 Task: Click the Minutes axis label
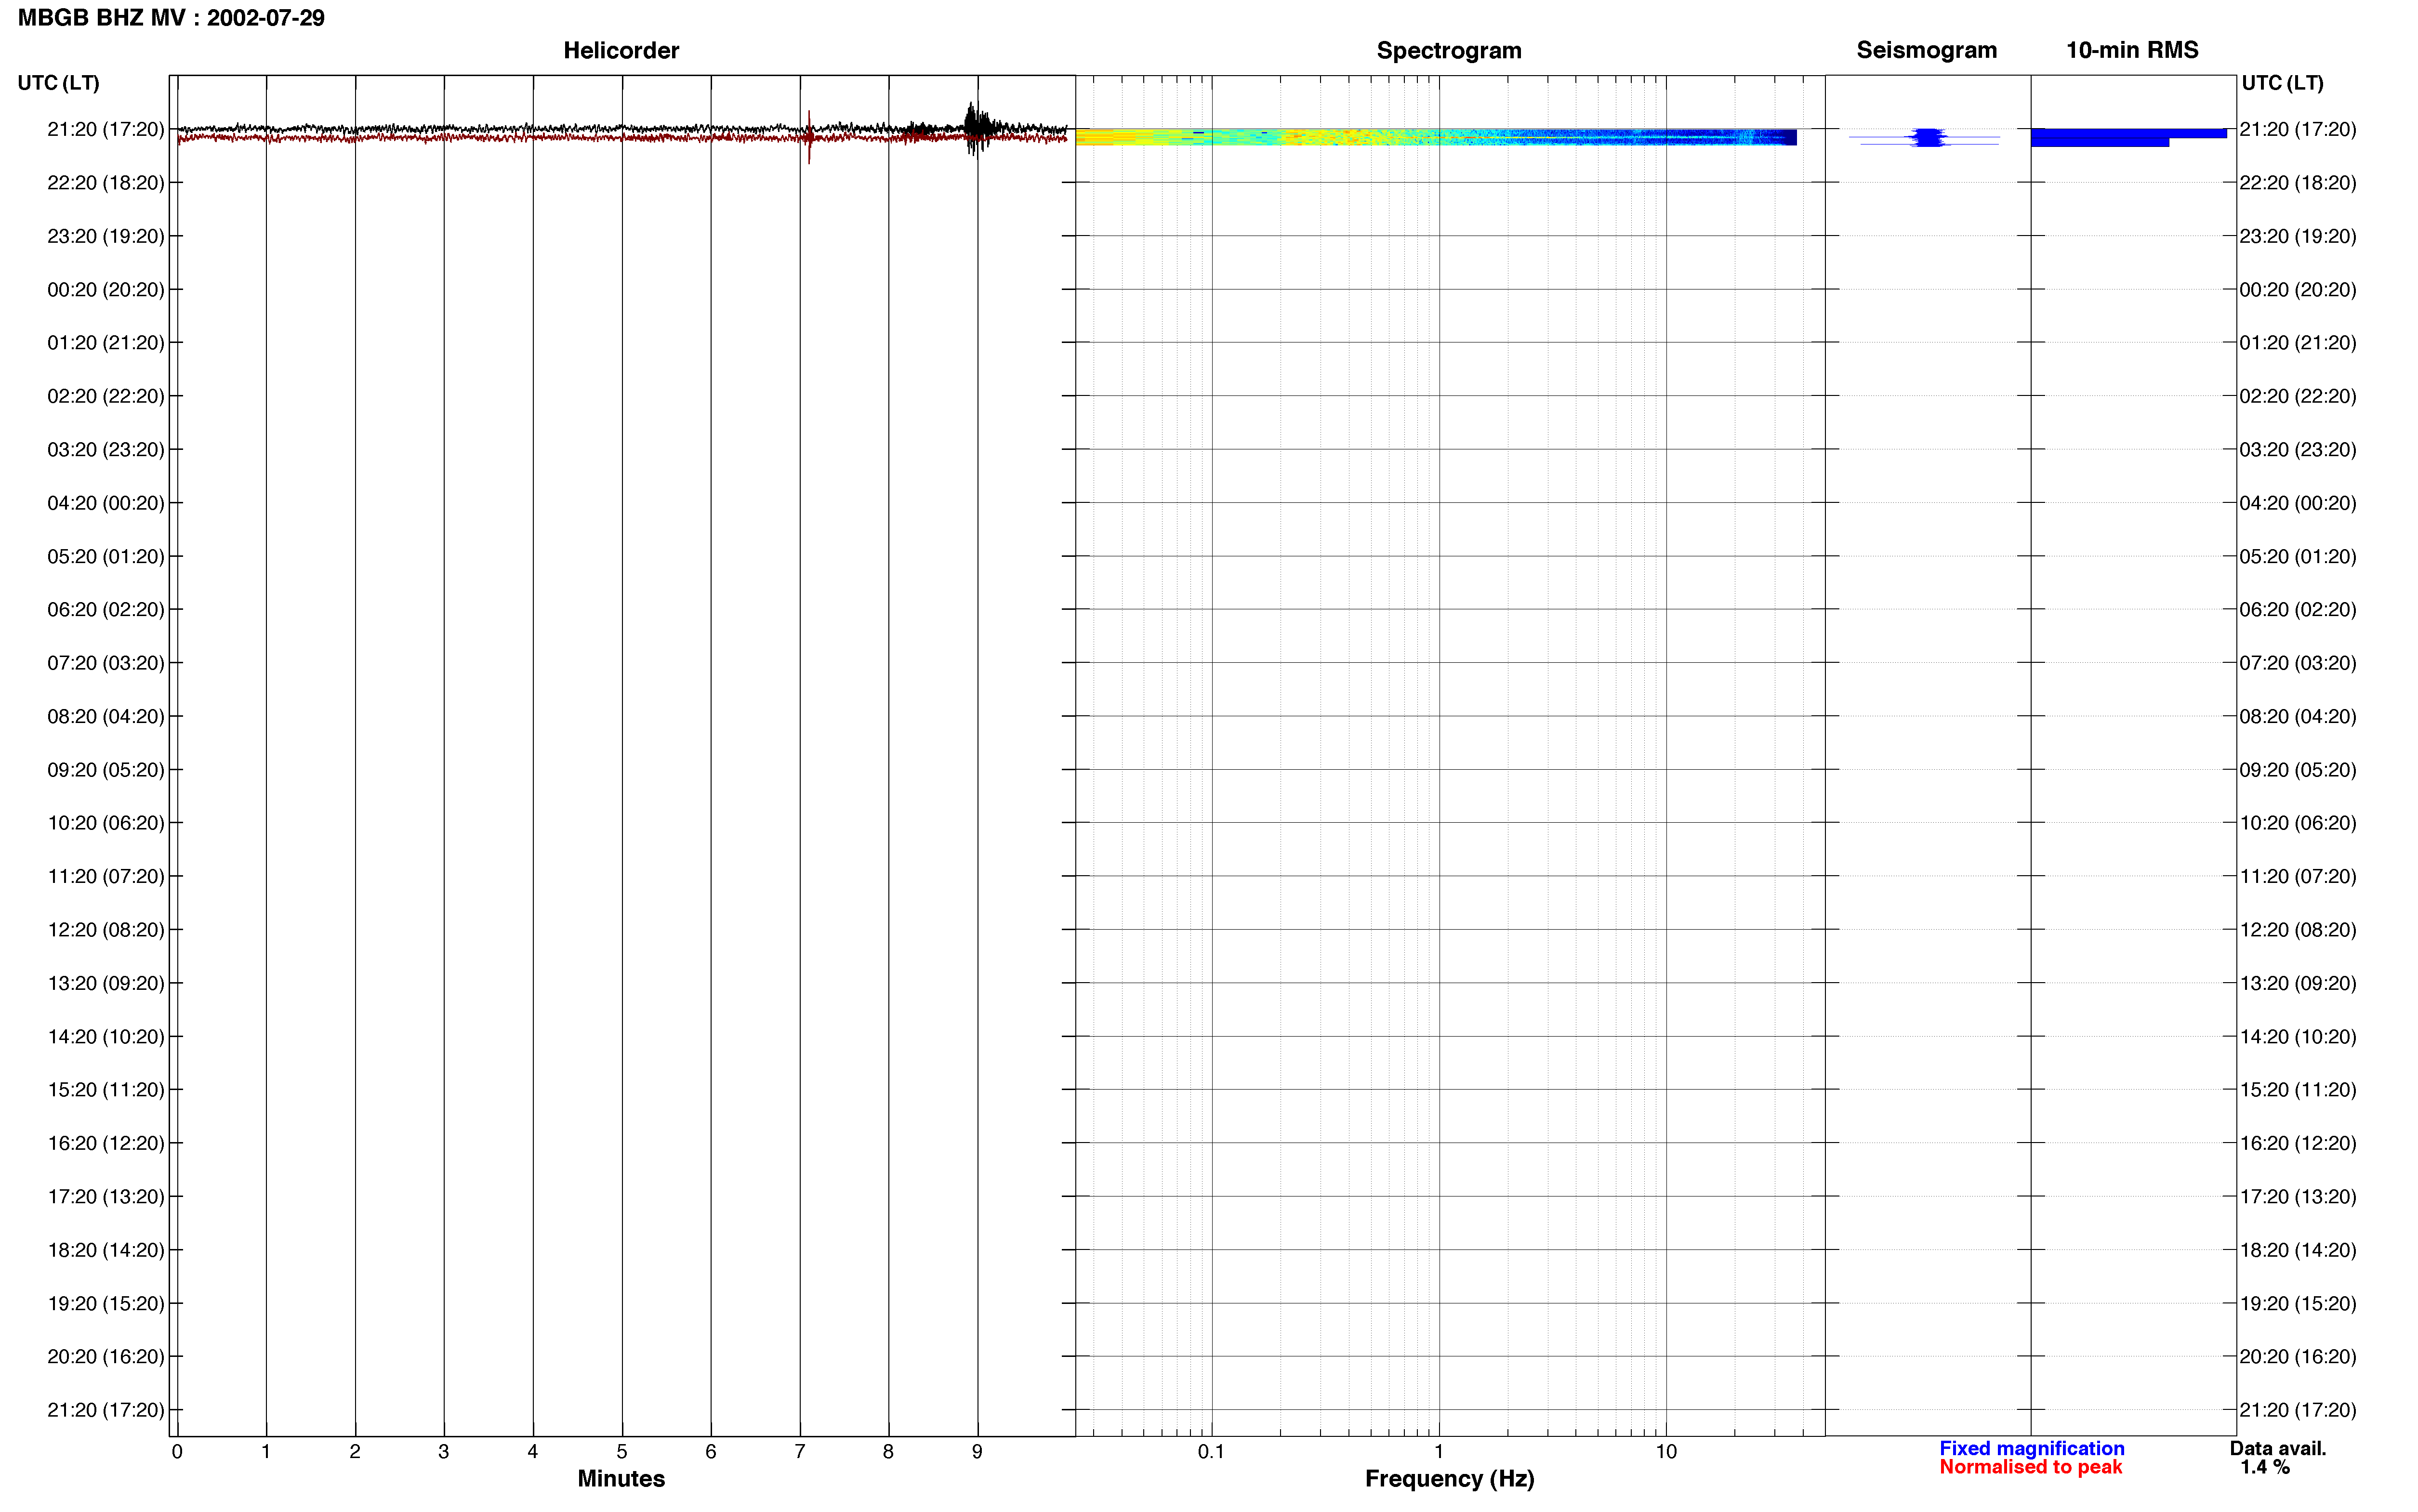pos(621,1478)
